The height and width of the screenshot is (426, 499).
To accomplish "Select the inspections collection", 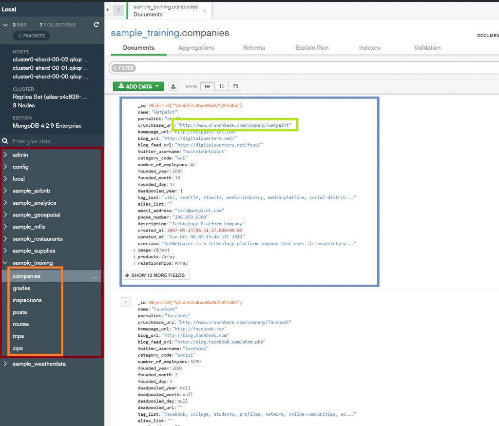I will pyautogui.click(x=27, y=300).
